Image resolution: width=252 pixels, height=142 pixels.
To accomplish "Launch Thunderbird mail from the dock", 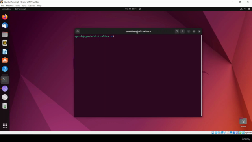I will tap(5, 25).
